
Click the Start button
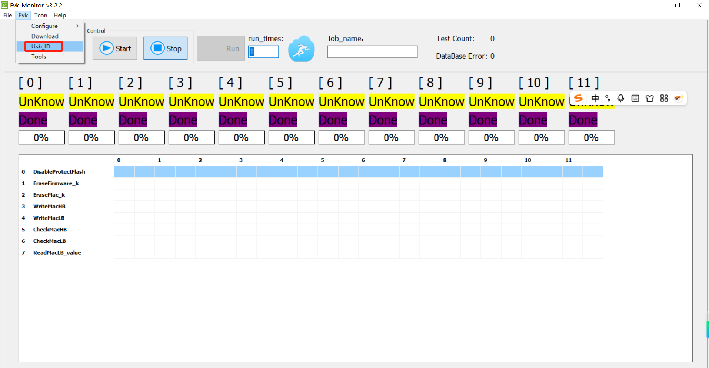click(x=115, y=48)
